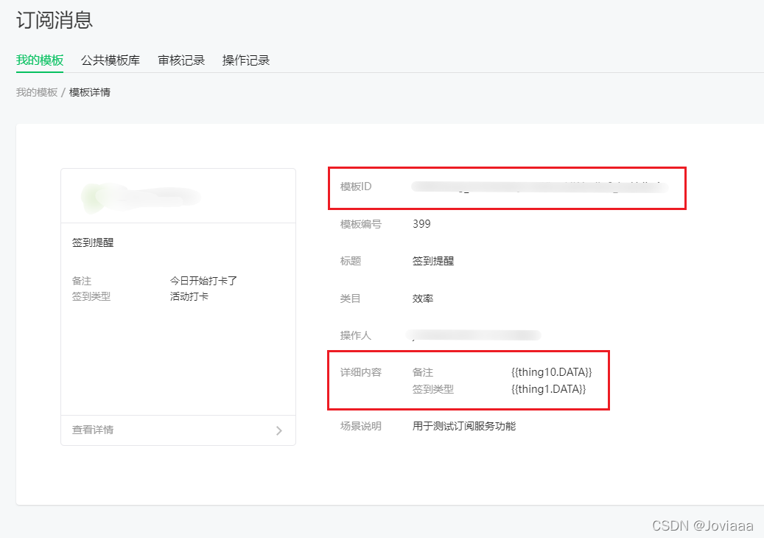
Task: Select the 操作记录 tab
Action: (x=245, y=60)
